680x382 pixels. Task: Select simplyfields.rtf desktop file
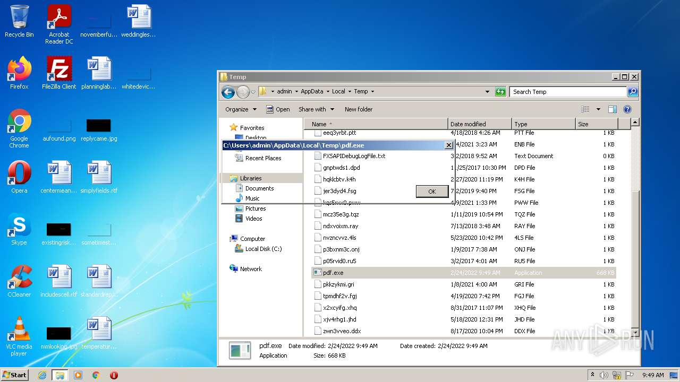99,177
